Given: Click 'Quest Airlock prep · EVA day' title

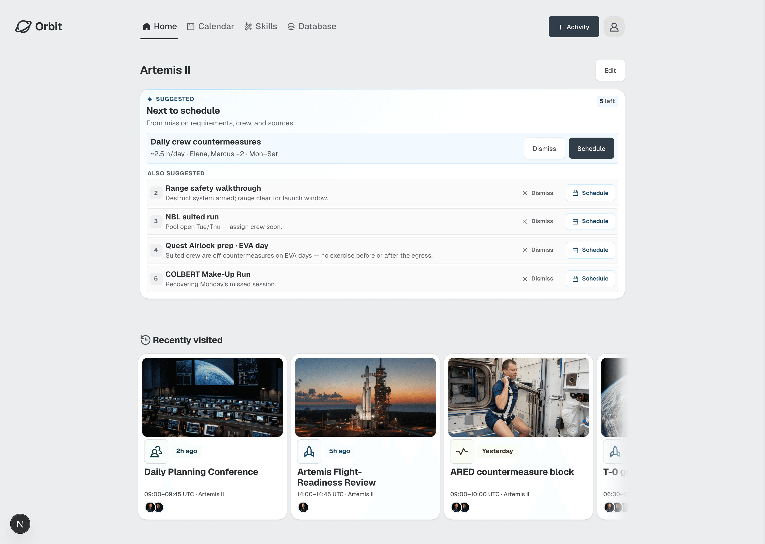Looking at the screenshot, I should [x=217, y=245].
